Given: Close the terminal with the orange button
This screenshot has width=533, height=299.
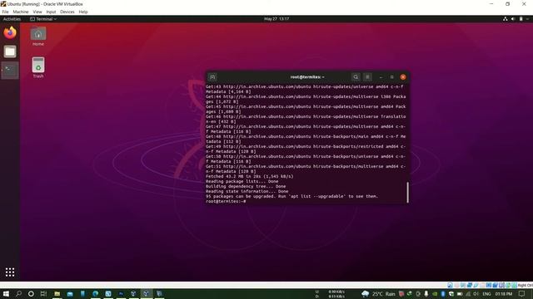Looking at the screenshot, I should (x=403, y=77).
